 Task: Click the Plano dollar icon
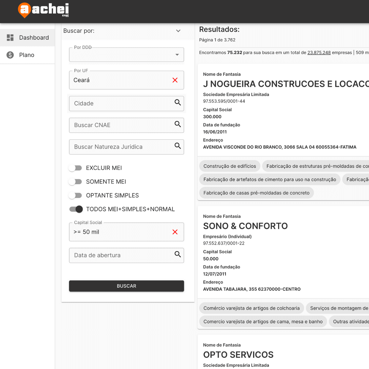tap(10, 55)
